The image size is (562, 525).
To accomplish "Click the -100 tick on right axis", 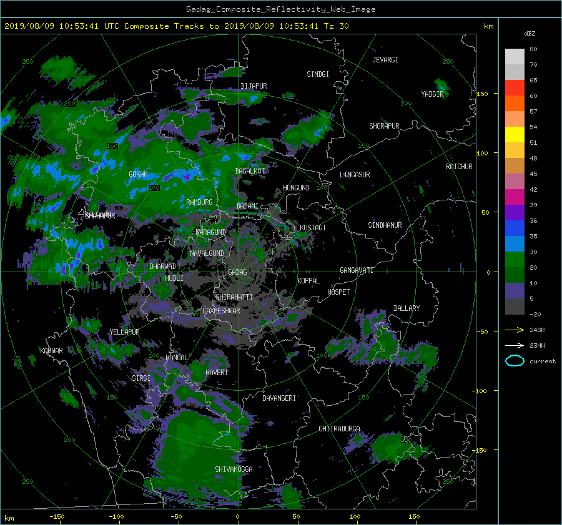I will [481, 391].
